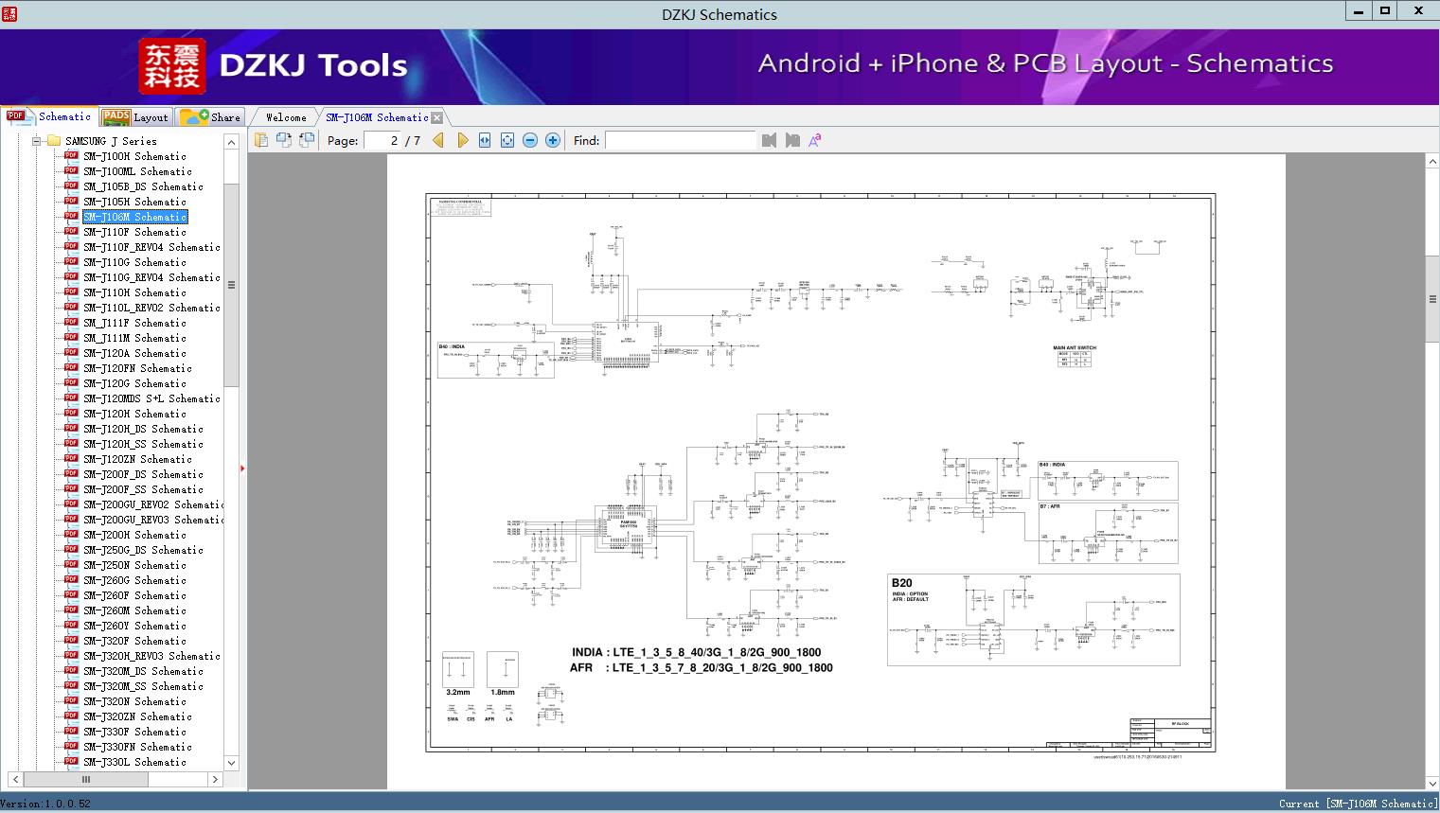Open SM-J120MDS S+L Schematic

tap(151, 398)
